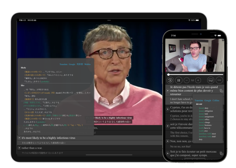The width and height of the screenshot is (236, 168).
Task: Decrease playback speed with the minus button
Action: [187, 81]
